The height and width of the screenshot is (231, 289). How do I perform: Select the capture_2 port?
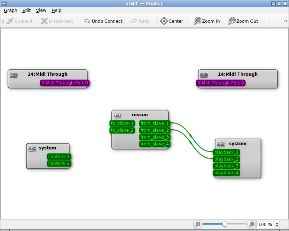tap(59, 164)
